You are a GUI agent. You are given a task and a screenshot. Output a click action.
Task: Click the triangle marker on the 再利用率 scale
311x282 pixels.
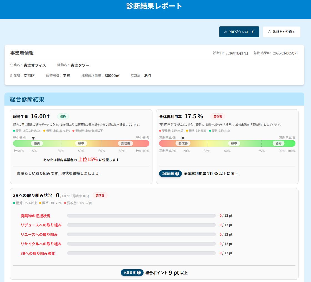pyautogui.click(x=183, y=138)
